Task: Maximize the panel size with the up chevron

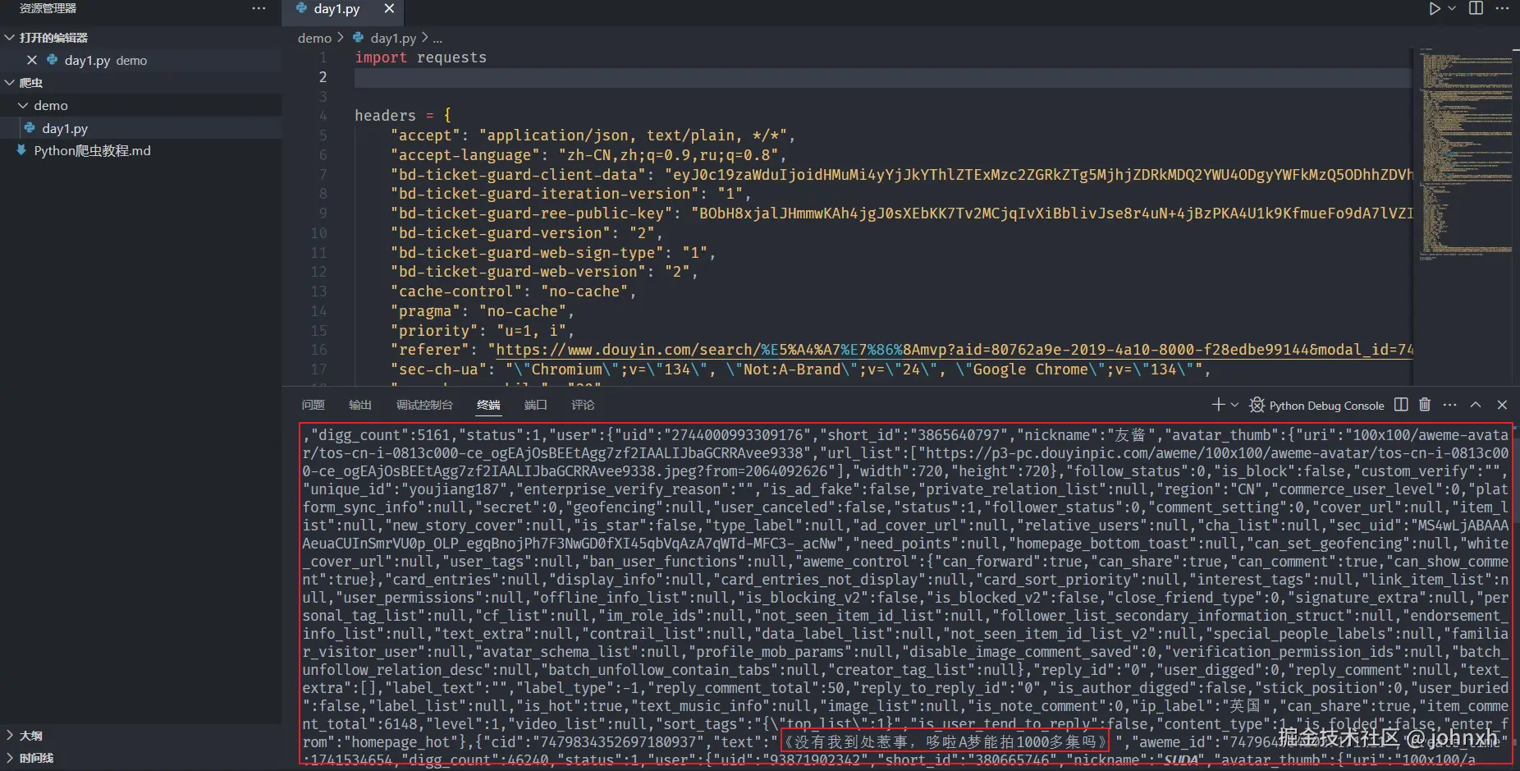Action: pos(1476,405)
